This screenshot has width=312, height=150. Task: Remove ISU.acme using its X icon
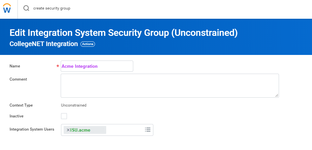68,130
